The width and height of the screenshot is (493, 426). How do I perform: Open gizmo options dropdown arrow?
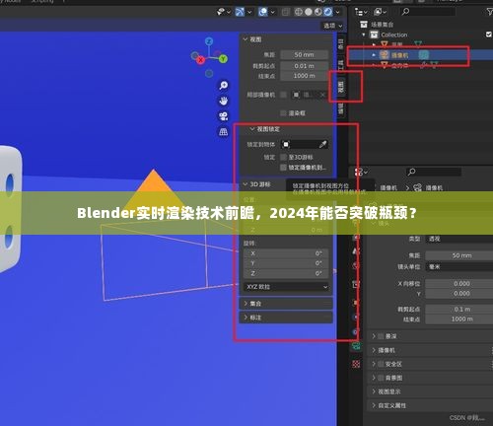[249, 13]
